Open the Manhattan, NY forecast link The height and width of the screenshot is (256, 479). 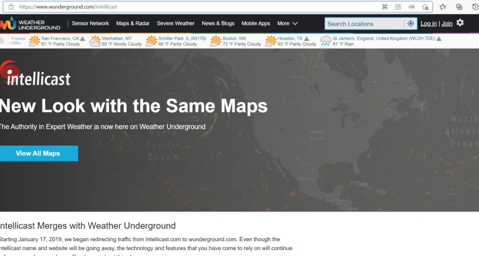pos(116,38)
